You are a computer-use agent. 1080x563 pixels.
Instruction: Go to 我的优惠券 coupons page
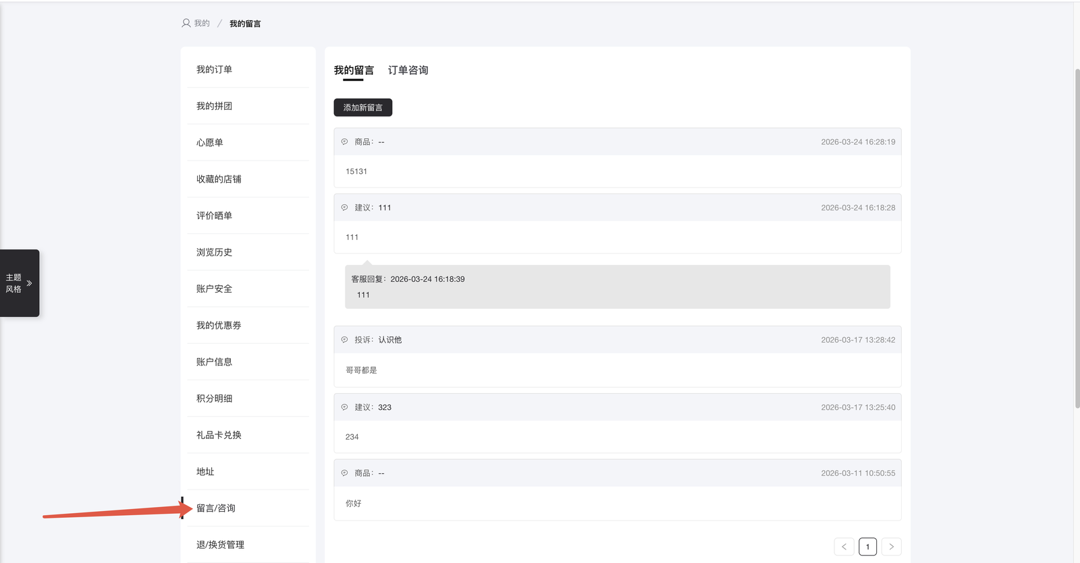coord(219,325)
